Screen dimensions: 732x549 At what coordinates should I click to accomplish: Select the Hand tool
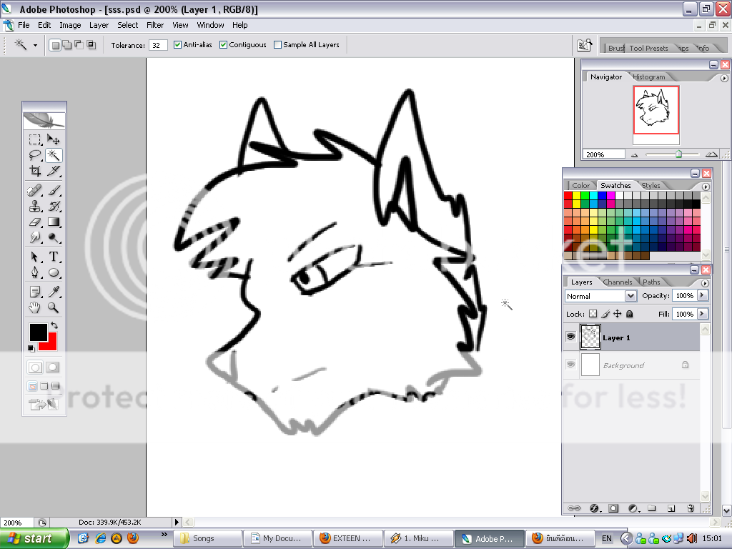point(35,307)
